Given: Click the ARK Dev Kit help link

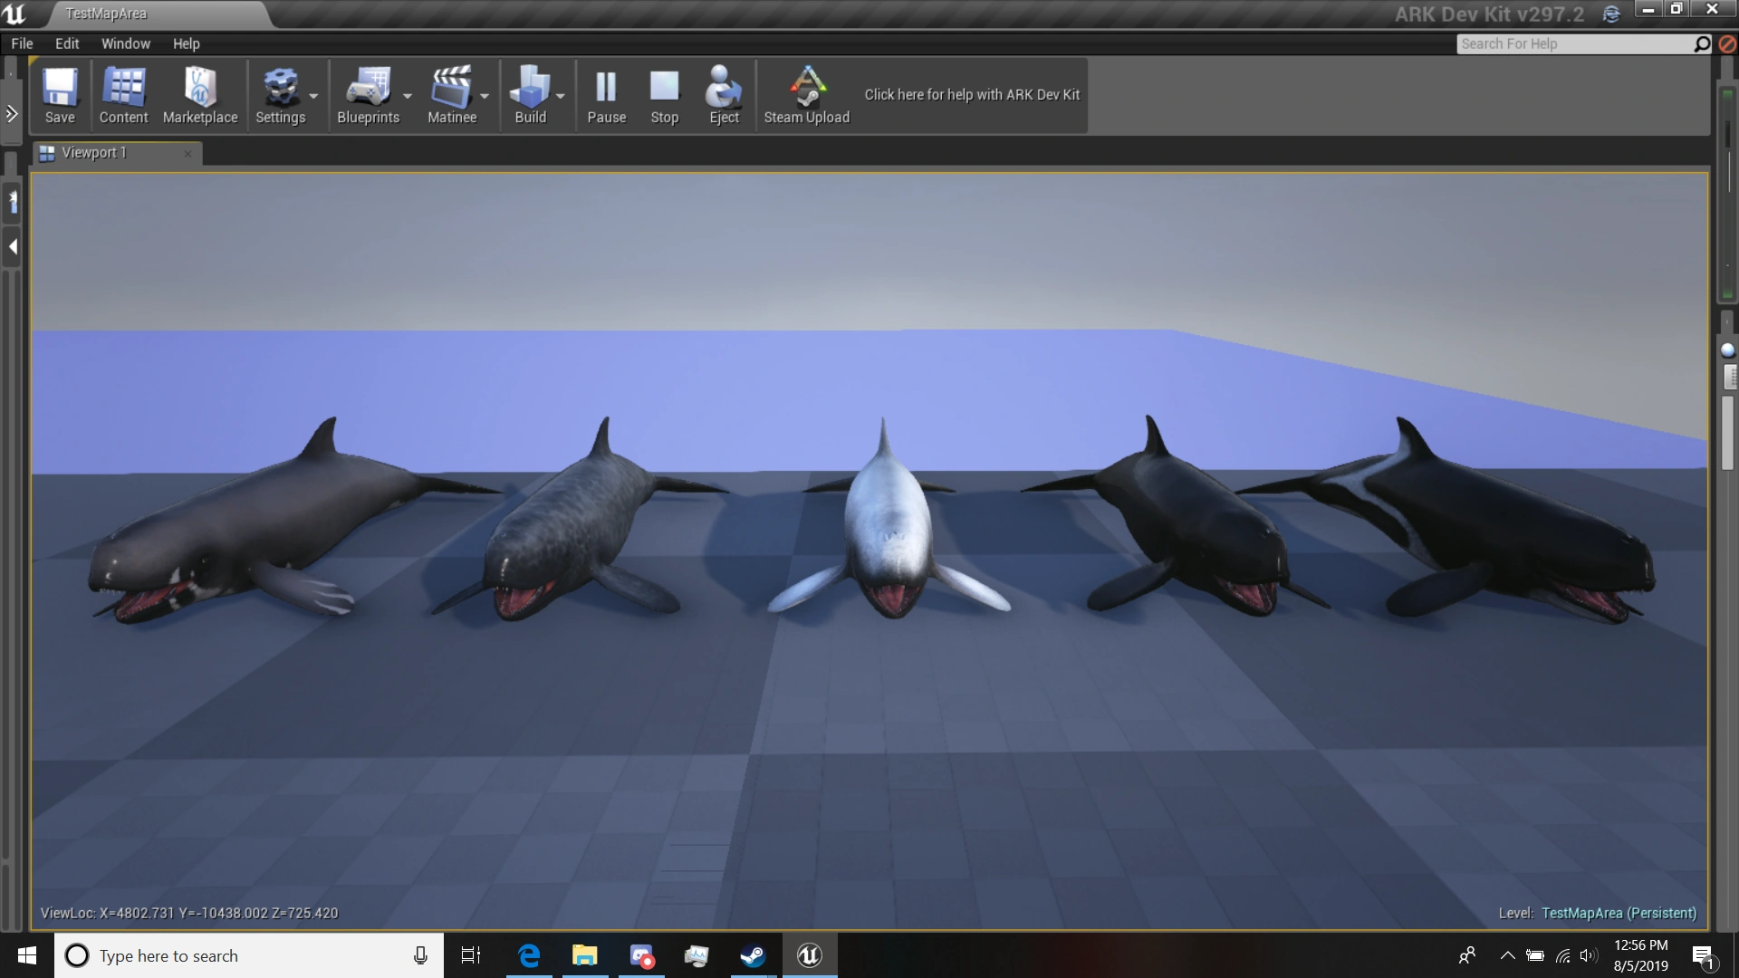Looking at the screenshot, I should click(x=972, y=94).
